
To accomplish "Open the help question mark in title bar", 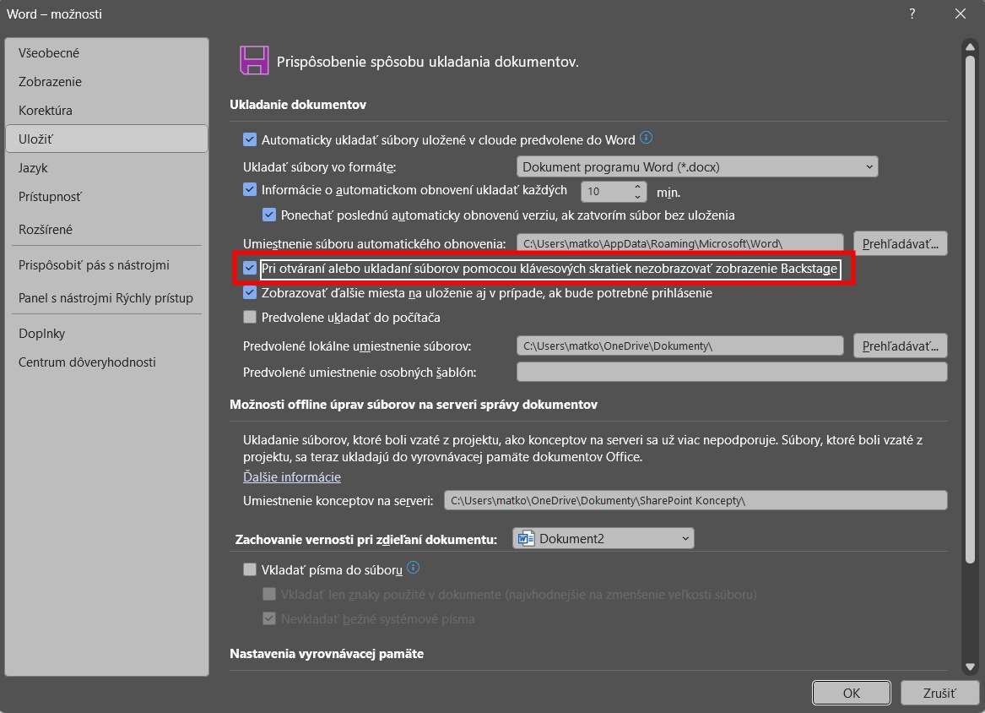I will [x=912, y=14].
